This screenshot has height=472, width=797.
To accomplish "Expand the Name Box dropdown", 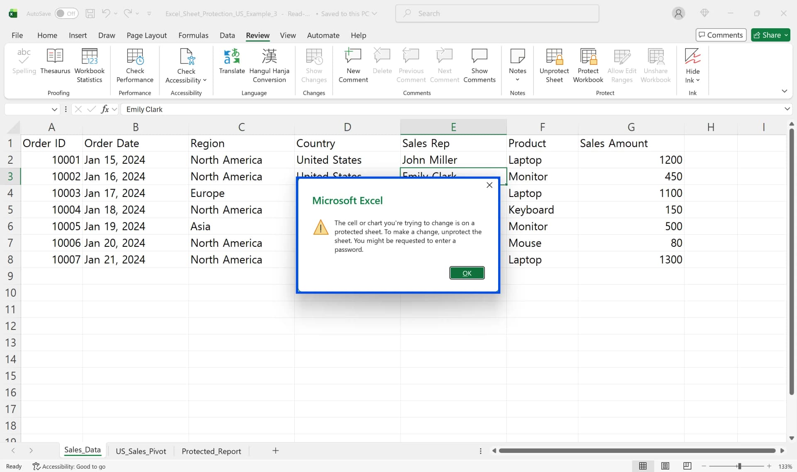I will click(x=54, y=109).
